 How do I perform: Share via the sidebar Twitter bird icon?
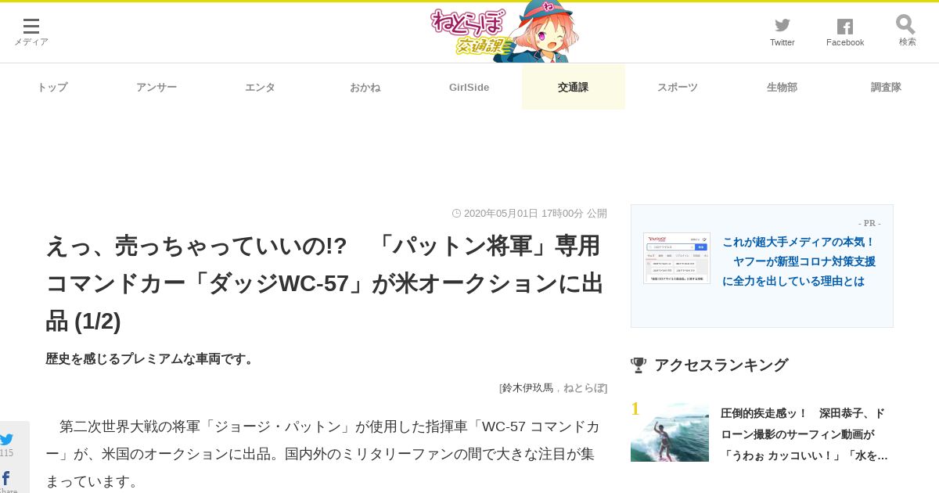click(x=6, y=440)
